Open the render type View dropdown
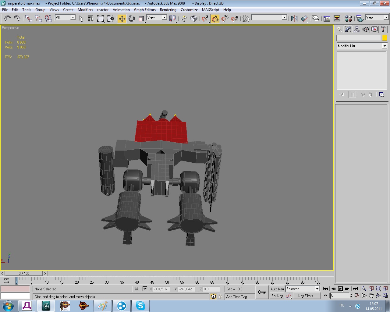 pyautogui.click(x=377, y=17)
